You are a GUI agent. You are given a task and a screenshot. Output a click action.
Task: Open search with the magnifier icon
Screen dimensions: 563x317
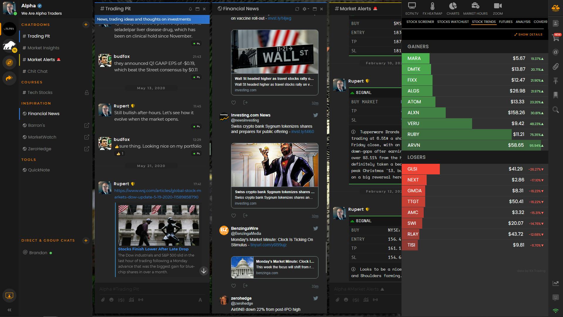click(x=555, y=110)
